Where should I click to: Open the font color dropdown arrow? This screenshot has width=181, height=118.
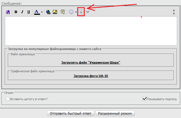(42, 12)
